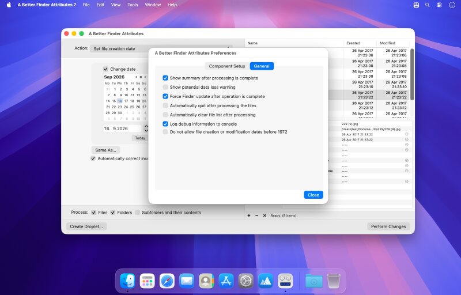Remove selected file with minus icon

click(256, 215)
